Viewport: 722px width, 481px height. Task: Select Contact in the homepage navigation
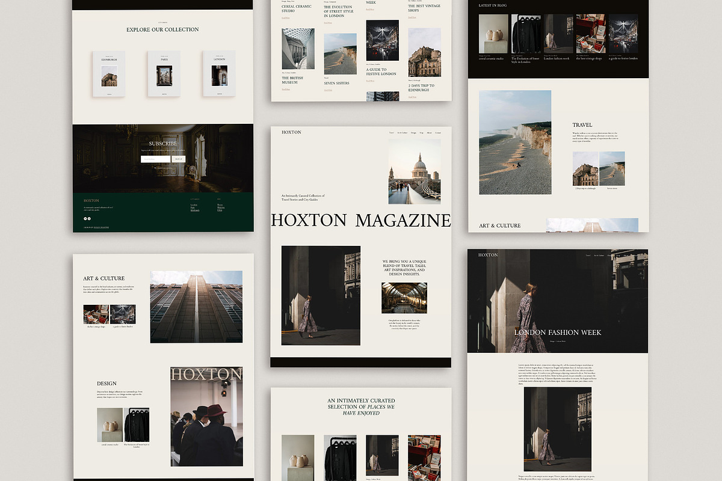[x=438, y=132]
